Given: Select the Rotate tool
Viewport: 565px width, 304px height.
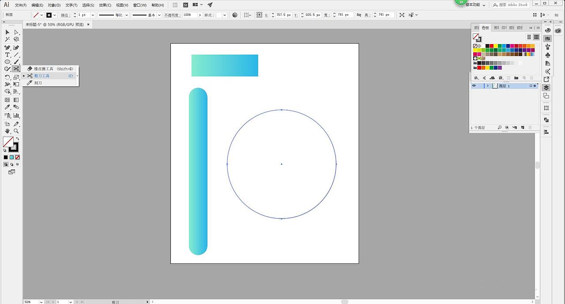Looking at the screenshot, I should click(8, 78).
